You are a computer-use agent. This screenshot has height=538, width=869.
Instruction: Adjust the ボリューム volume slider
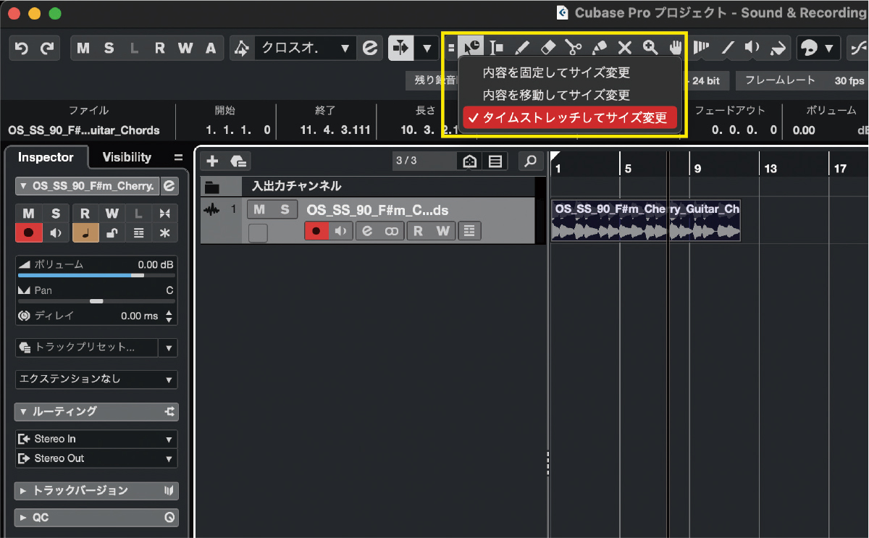[96, 275]
